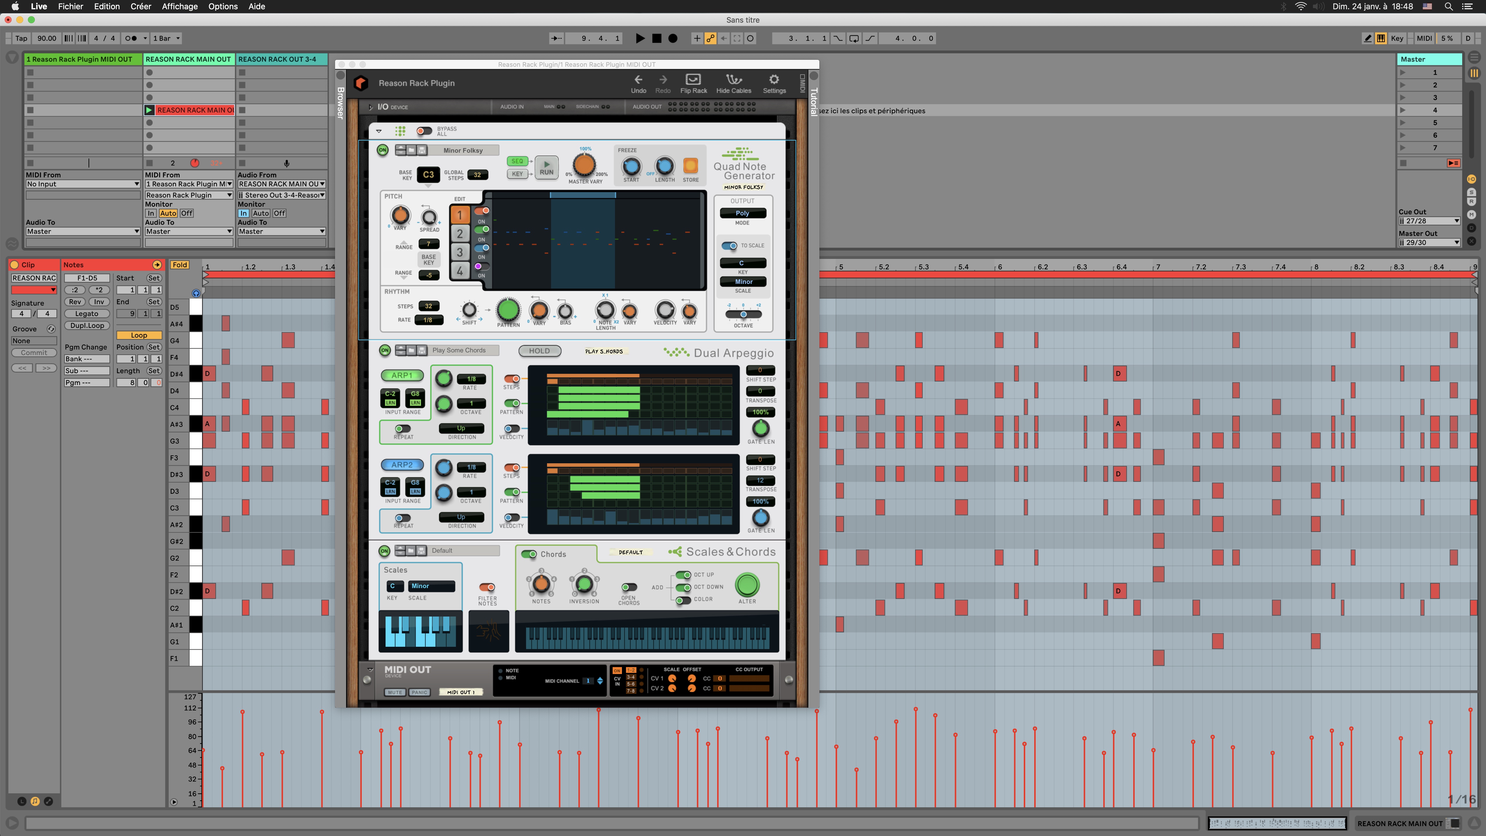Click the Fold button in the piano roll
1486x836 pixels.
[x=179, y=265]
